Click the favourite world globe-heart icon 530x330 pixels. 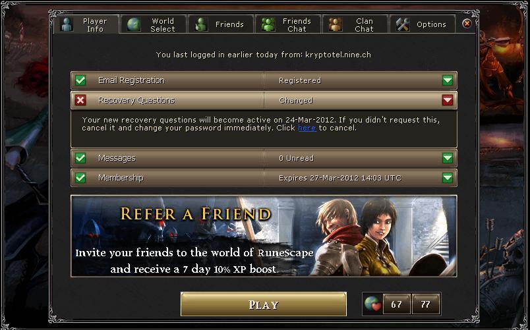pyautogui.click(x=372, y=304)
